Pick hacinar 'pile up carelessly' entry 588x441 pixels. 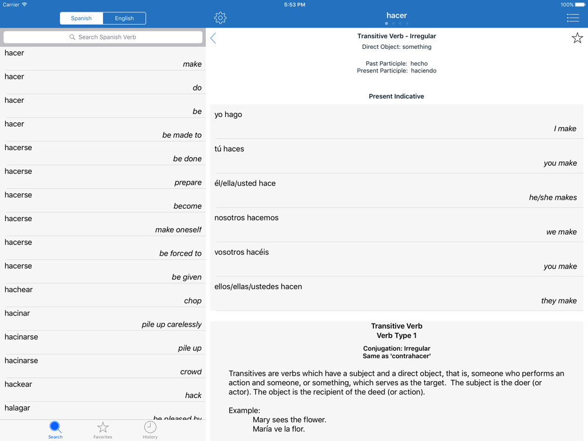click(x=103, y=319)
